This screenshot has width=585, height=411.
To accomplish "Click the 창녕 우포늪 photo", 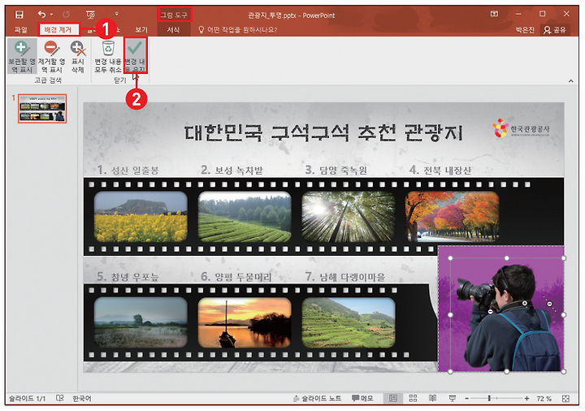I will coord(141,322).
